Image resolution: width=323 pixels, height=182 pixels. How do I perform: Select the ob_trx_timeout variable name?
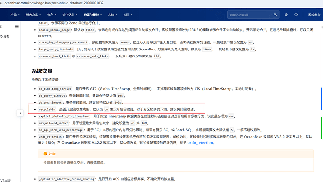click(50, 102)
